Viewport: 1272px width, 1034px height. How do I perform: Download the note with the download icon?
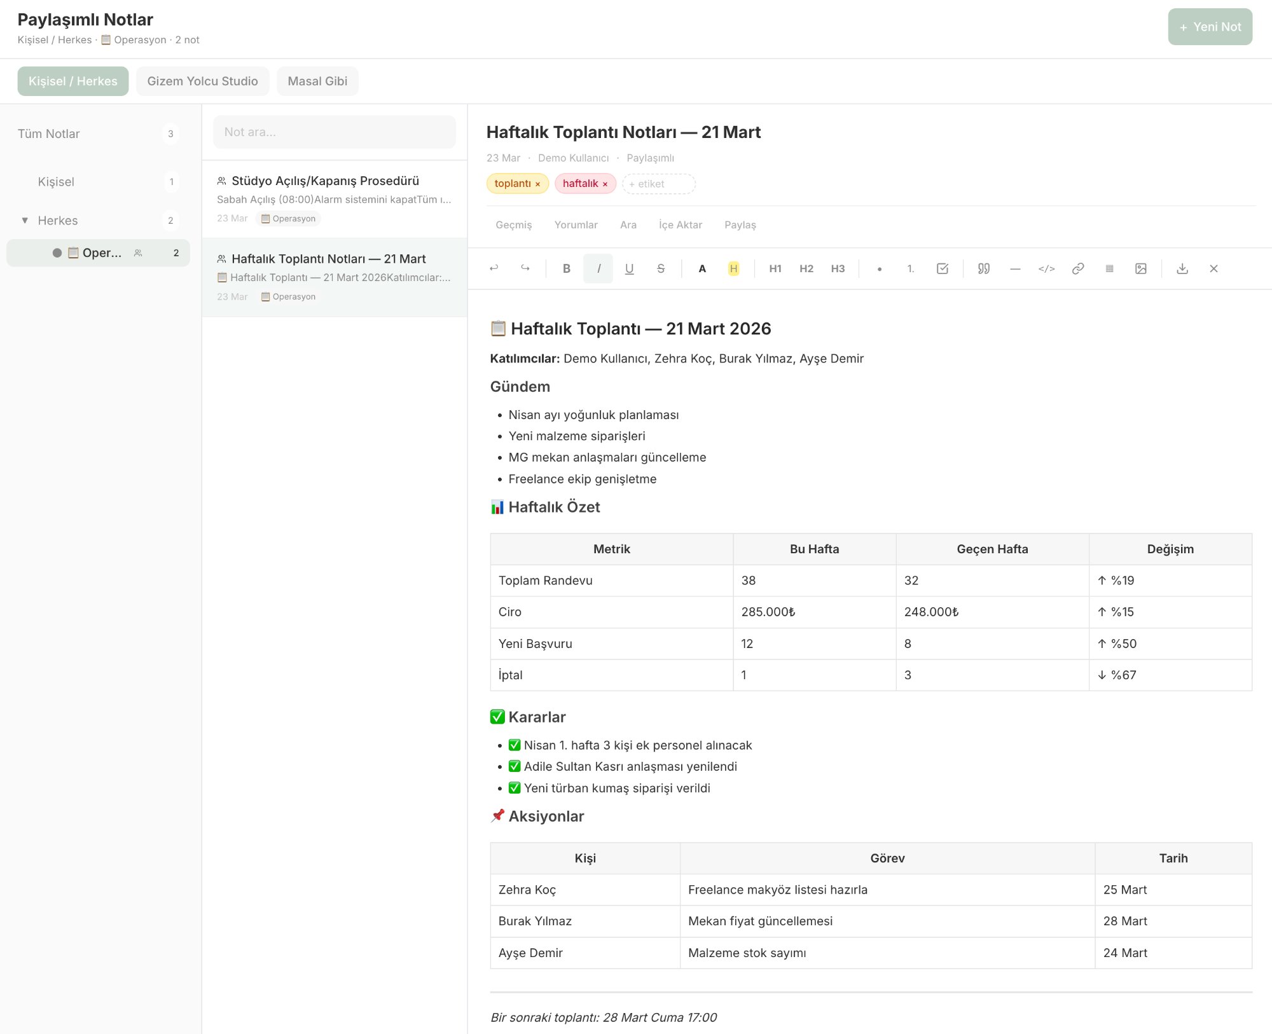pos(1182,268)
